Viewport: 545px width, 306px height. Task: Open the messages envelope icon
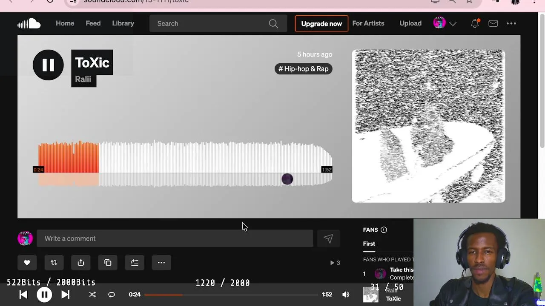(x=493, y=24)
